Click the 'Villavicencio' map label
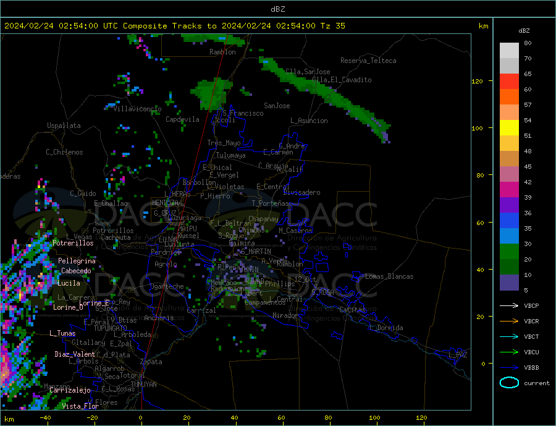This screenshot has width=556, height=426. [137, 109]
